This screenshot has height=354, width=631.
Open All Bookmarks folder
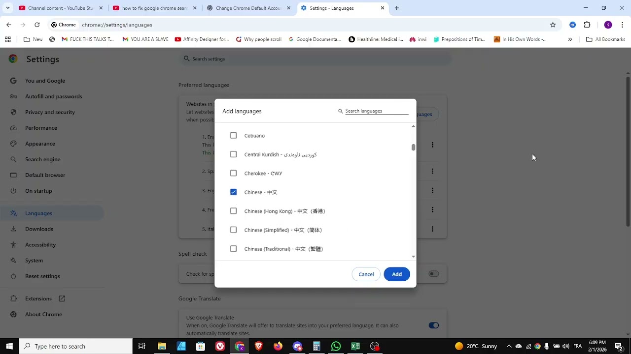605,39
